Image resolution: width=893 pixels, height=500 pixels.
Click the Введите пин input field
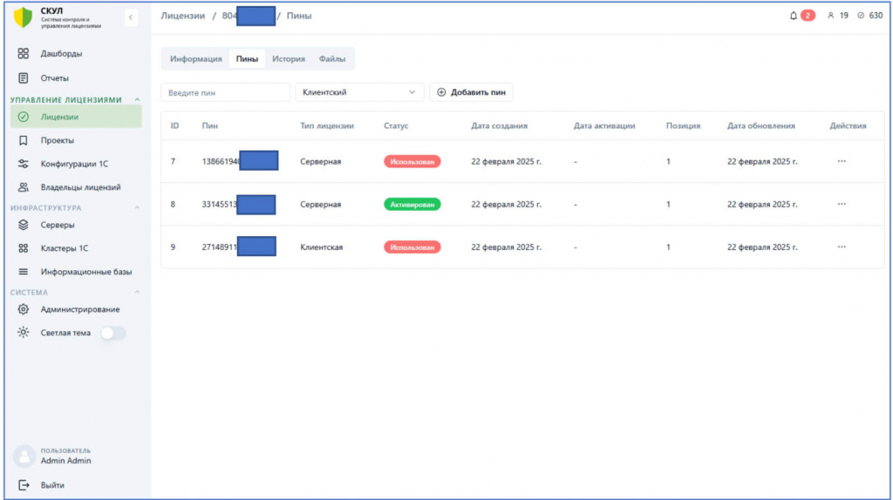pyautogui.click(x=226, y=92)
